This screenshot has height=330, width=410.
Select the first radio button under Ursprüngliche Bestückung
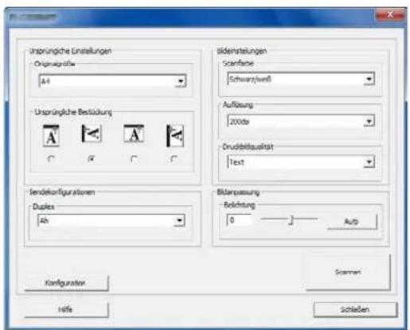coord(51,159)
